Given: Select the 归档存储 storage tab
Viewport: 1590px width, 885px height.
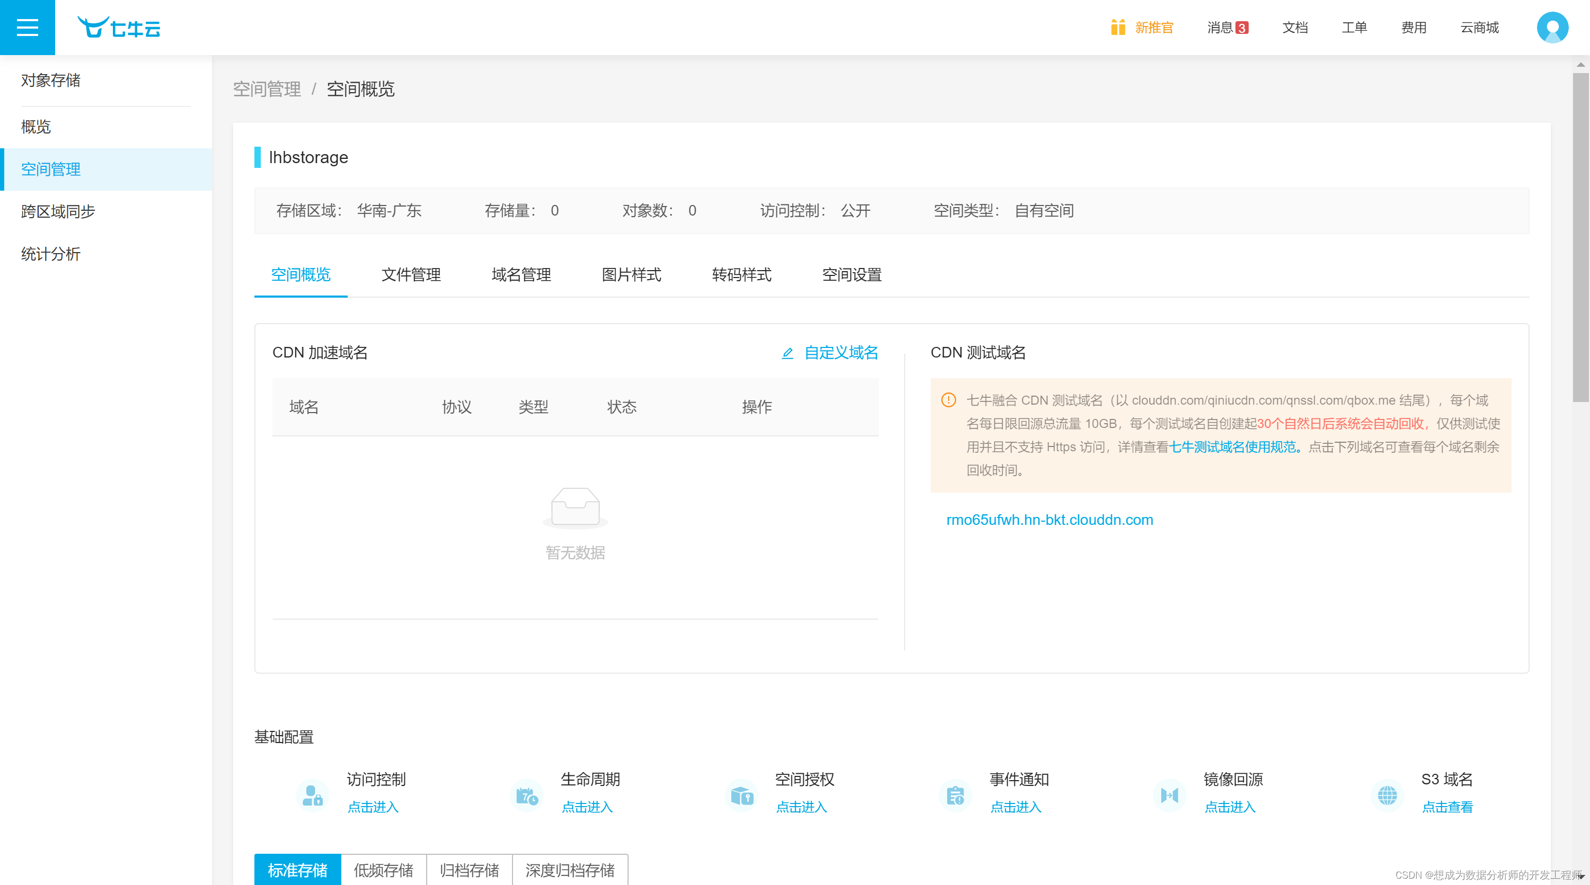Looking at the screenshot, I should click(x=469, y=870).
